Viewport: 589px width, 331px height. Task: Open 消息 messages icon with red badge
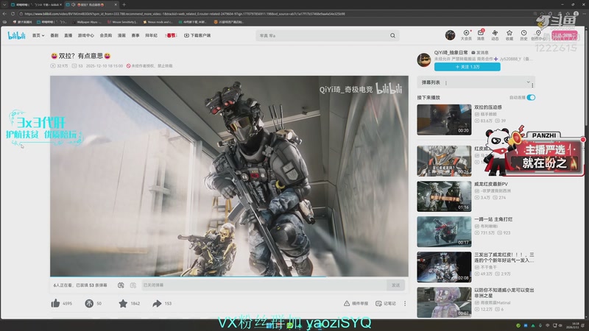pyautogui.click(x=481, y=35)
